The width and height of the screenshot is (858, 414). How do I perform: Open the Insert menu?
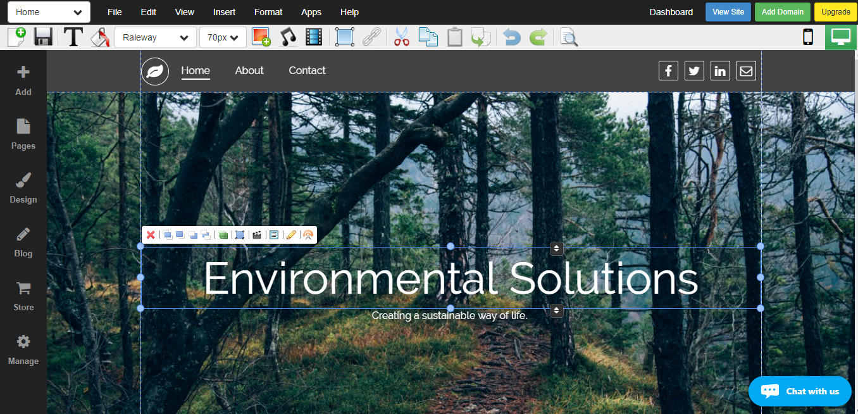pos(224,12)
